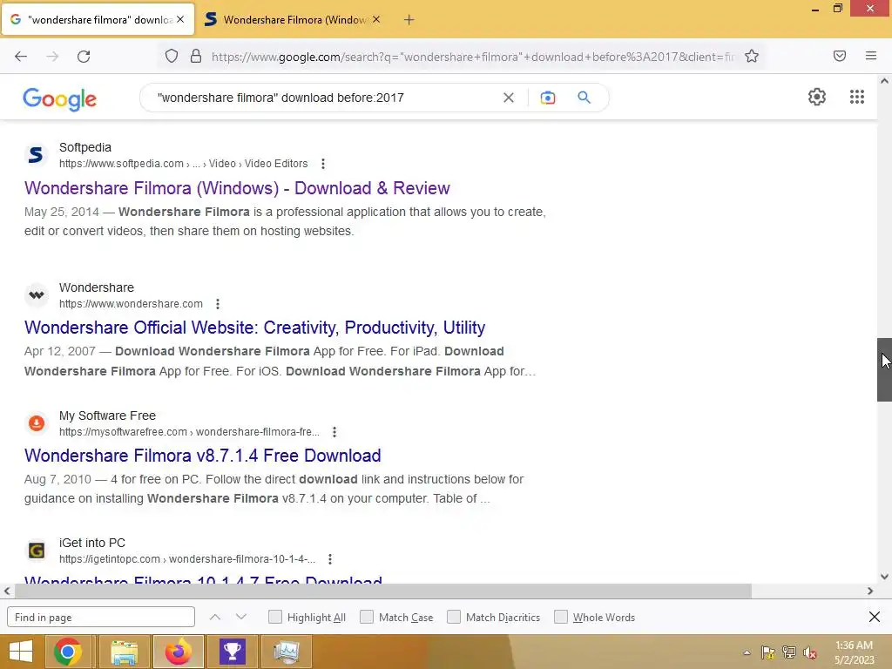Open the Action Center flag icon
Viewport: 892px width, 669px height.
[767, 652]
